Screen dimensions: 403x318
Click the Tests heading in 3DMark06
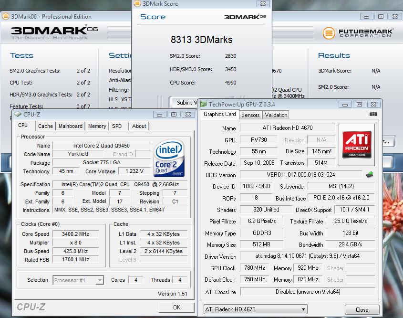(21, 55)
